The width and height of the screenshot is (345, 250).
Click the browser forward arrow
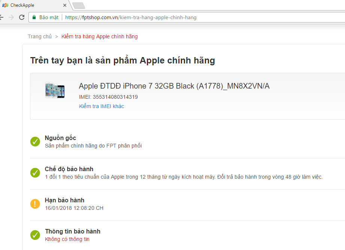(11, 17)
